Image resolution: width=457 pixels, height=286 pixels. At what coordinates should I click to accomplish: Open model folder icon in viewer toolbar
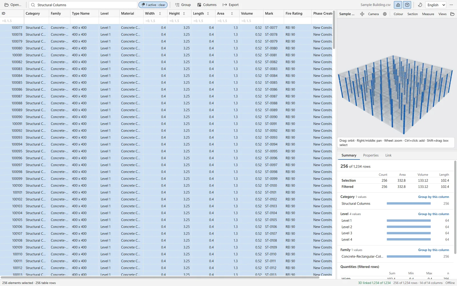[x=452, y=14]
